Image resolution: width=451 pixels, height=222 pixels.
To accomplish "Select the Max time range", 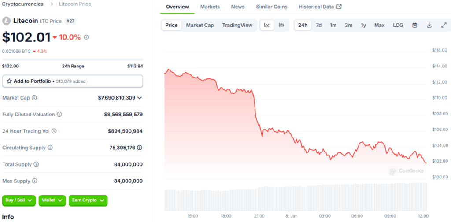I will tap(379, 25).
